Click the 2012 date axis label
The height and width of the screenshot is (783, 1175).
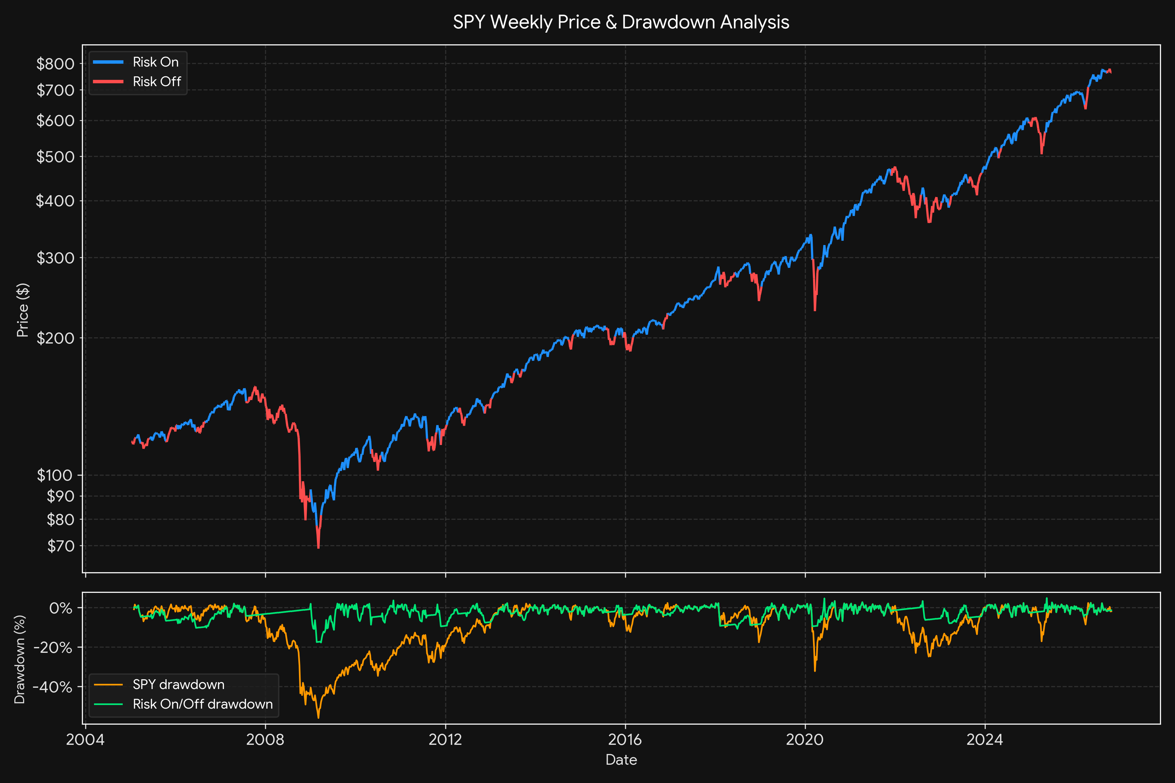click(x=445, y=740)
